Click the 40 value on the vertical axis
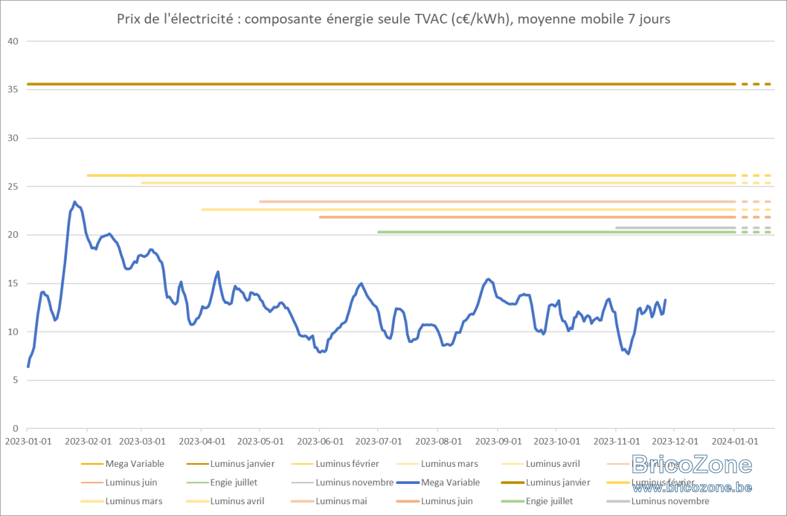Image resolution: width=787 pixels, height=516 pixels. coord(11,41)
